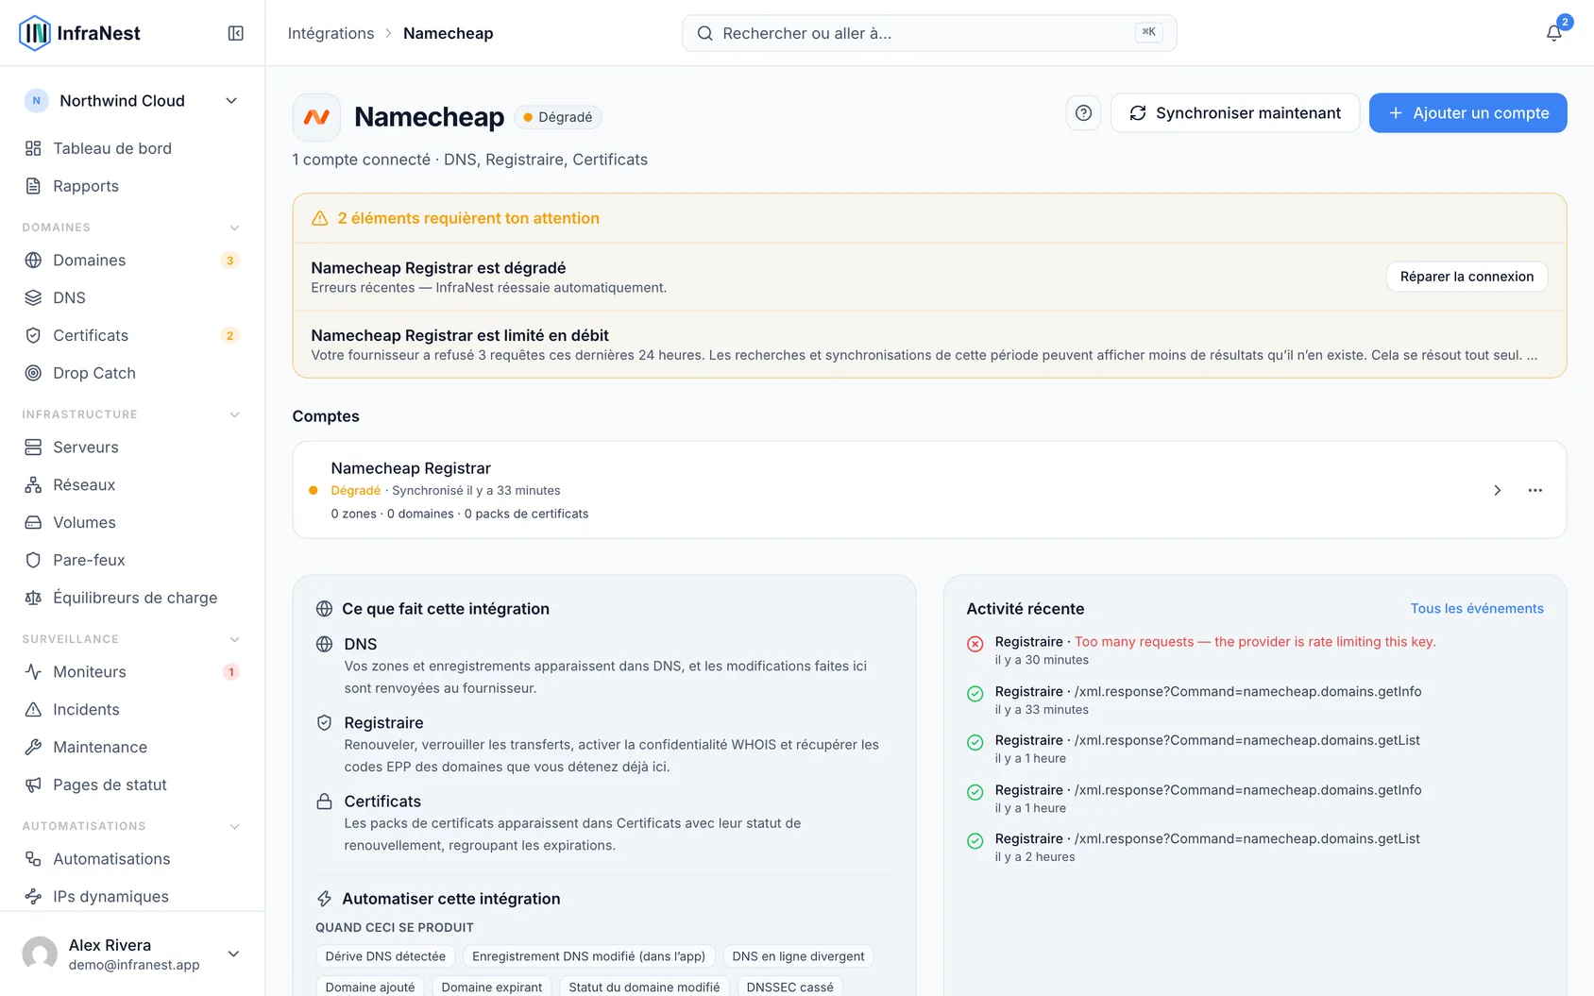Image resolution: width=1594 pixels, height=996 pixels.
Task: Click the Dégradé status badge near title
Action: [558, 117]
